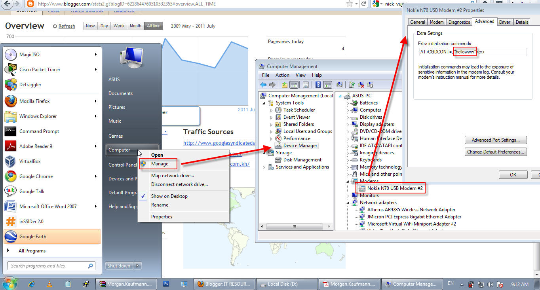Open the File menu in Computer Management
This screenshot has height=290, width=540.
[x=266, y=75]
